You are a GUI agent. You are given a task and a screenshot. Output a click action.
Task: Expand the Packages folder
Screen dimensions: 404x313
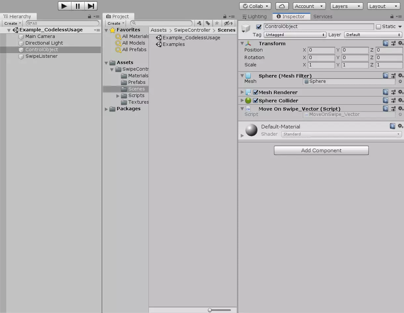pos(106,109)
